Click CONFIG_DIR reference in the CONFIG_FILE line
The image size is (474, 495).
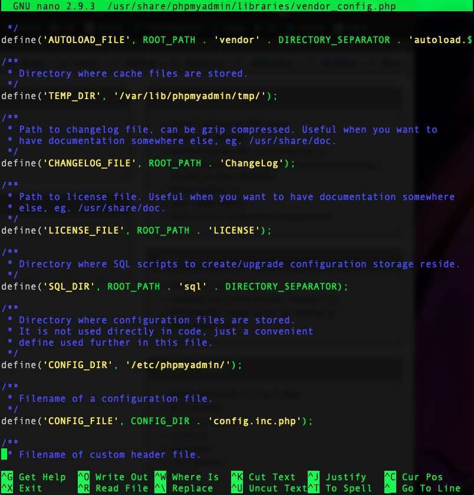[160, 421]
